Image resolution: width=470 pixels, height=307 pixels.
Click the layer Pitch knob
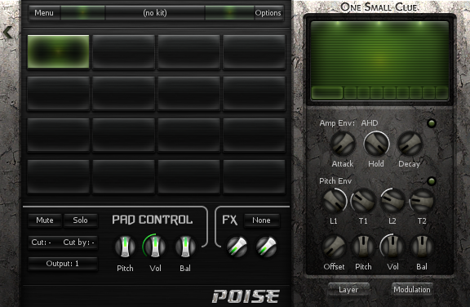pos(363,247)
